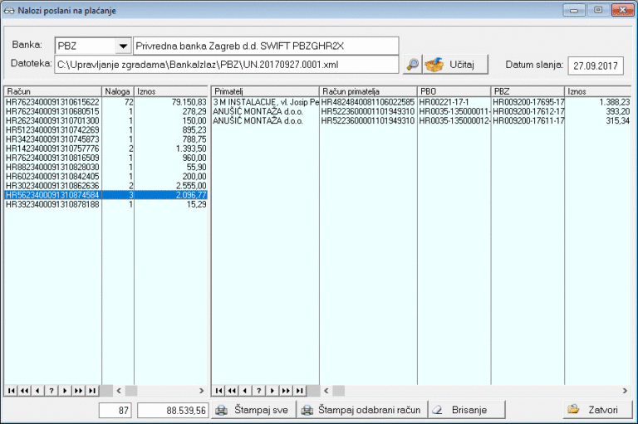Select account row HR7623400091310615622
This screenshot has width=638, height=424.
(x=52, y=101)
